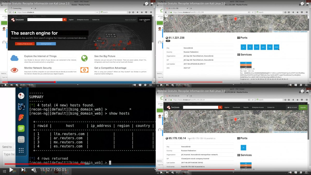The height and width of the screenshot is (175, 311).
Task: Toggle captions in the 20:50 player
Action: click(x=140, y=85)
